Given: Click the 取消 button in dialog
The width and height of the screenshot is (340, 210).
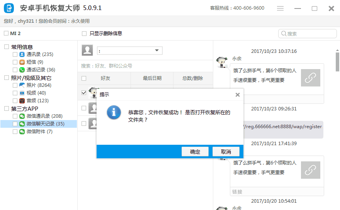Looking at the screenshot, I should pyautogui.click(x=226, y=152).
